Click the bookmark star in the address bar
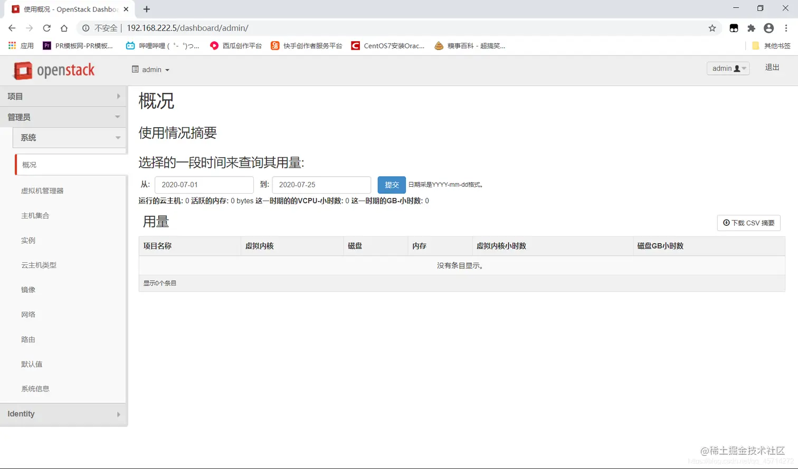This screenshot has width=798, height=469. pyautogui.click(x=712, y=28)
